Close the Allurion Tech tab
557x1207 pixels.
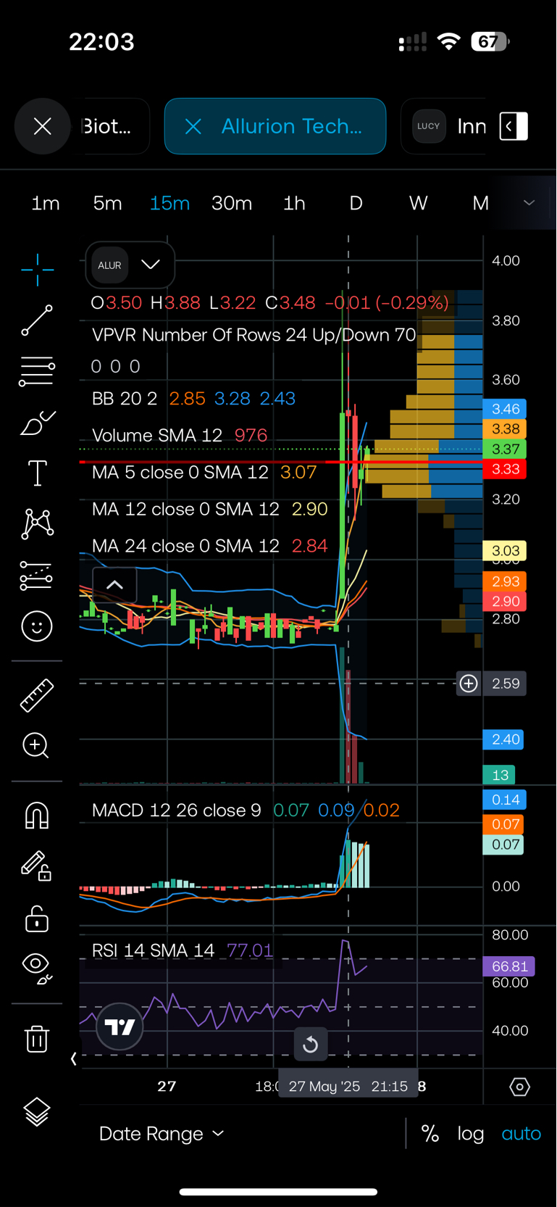tap(193, 127)
